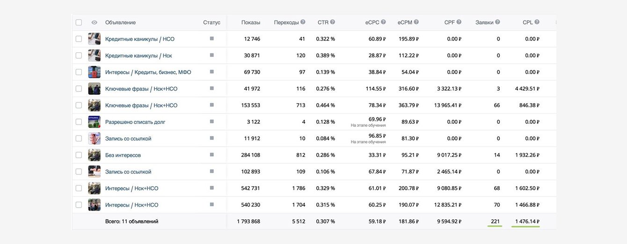The image size is (627, 244).
Task: Select checkbox for Кредитные каникулы / НСО
Action: pos(79,39)
